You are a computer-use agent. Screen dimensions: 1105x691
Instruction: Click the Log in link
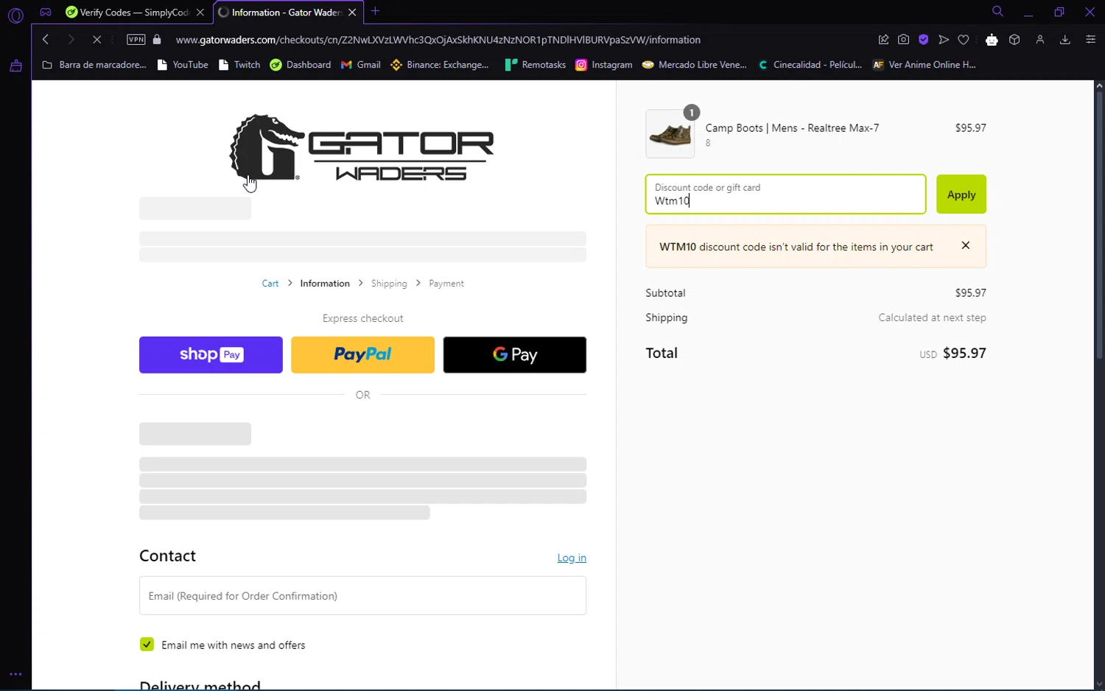click(572, 558)
